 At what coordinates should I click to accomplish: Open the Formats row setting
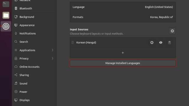point(123,17)
